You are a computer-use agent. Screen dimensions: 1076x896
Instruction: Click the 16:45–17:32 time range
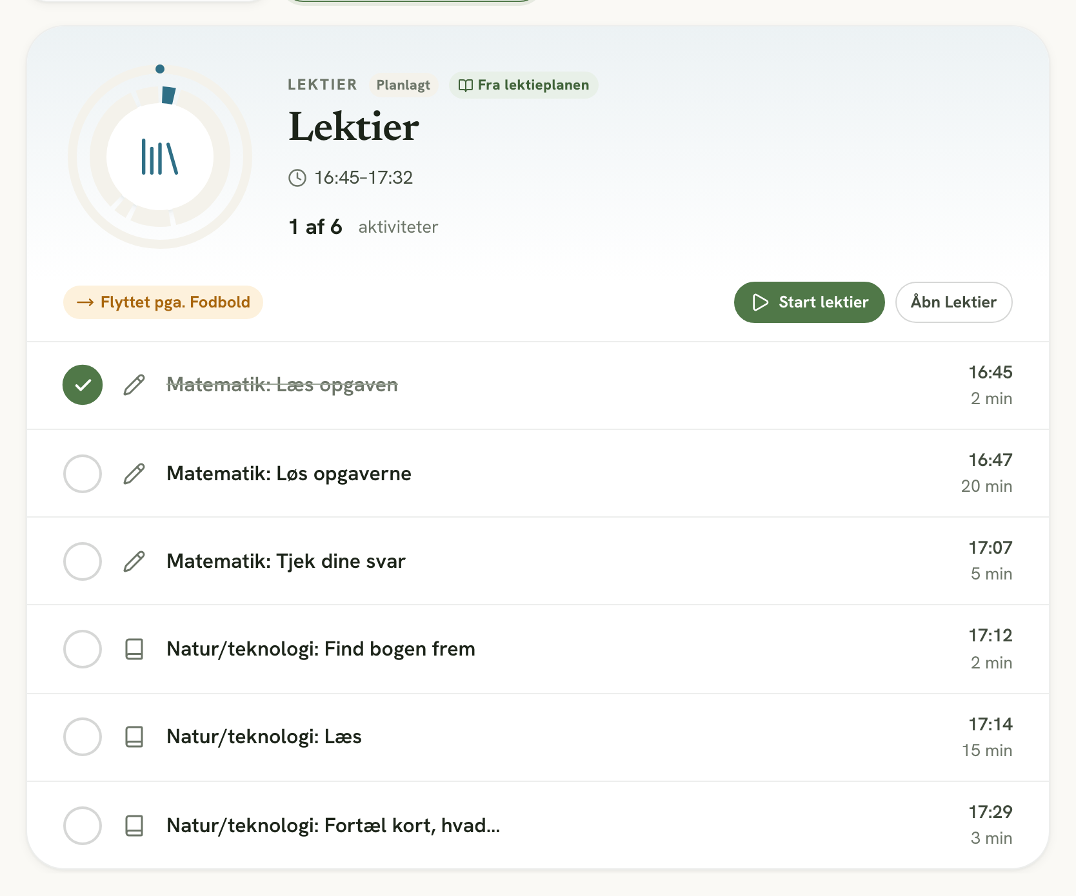pyautogui.click(x=363, y=178)
